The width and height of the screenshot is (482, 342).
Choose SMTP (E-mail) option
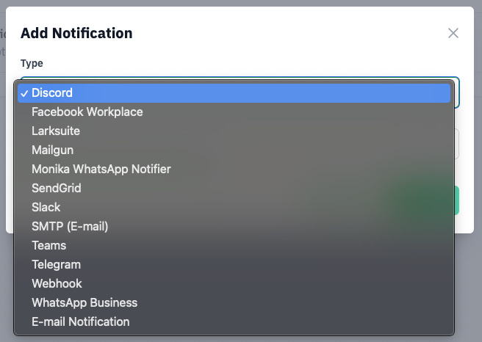coord(234,227)
